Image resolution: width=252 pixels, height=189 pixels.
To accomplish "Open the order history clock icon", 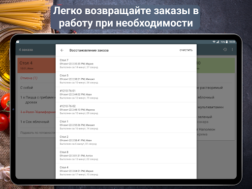I will pyautogui.click(x=225, y=50).
